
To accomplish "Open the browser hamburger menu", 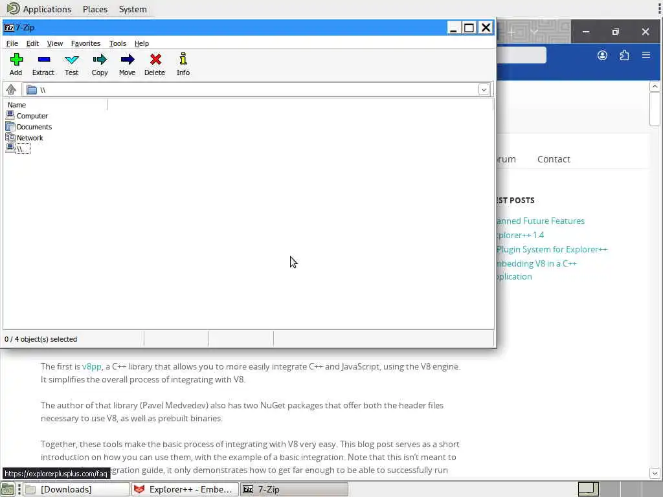I will tap(646, 55).
